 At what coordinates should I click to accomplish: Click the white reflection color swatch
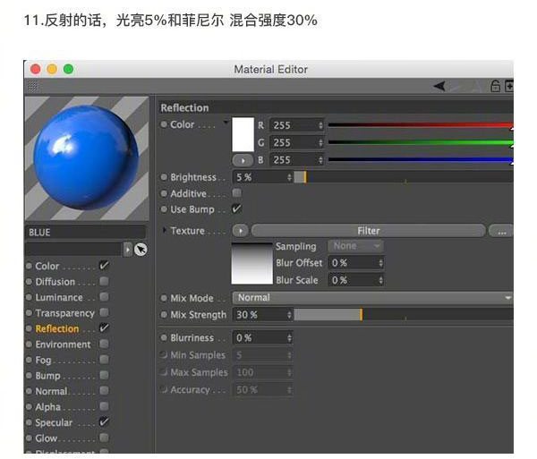click(243, 134)
